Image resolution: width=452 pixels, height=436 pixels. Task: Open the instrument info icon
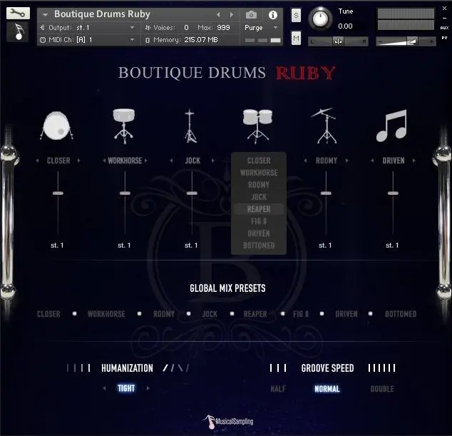click(x=273, y=15)
